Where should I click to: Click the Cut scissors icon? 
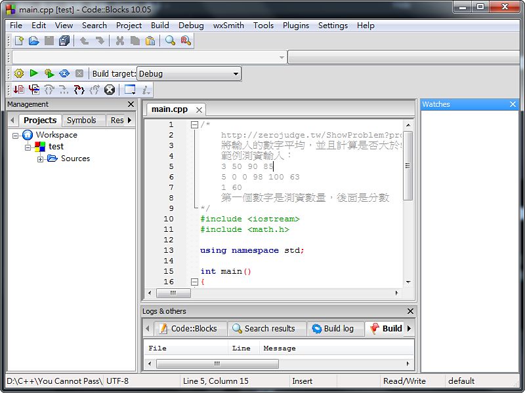(119, 41)
